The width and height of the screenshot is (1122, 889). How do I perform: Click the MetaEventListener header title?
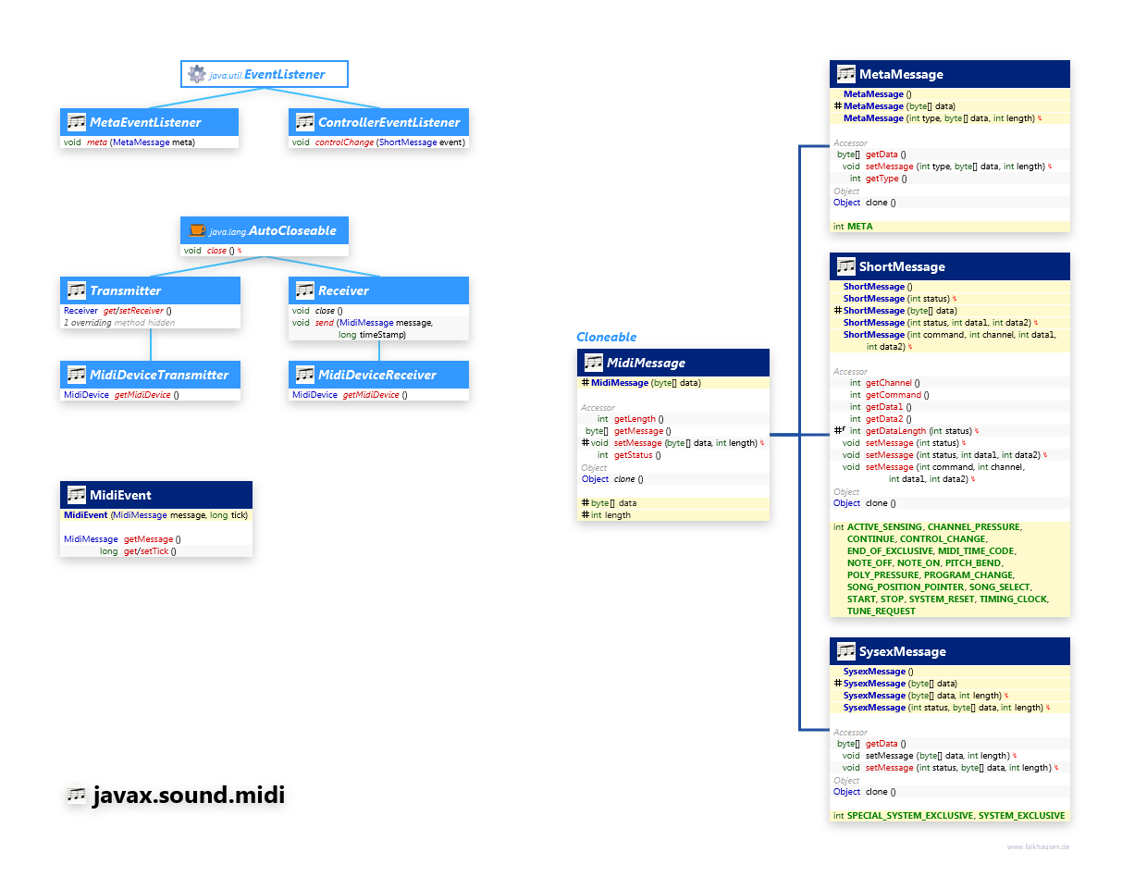pyautogui.click(x=145, y=122)
